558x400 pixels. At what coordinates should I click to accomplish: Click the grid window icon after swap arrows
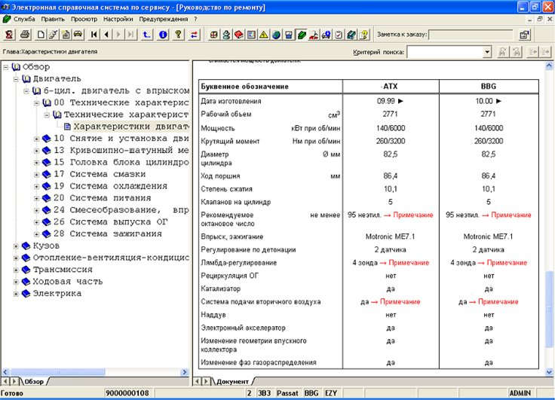pos(213,35)
